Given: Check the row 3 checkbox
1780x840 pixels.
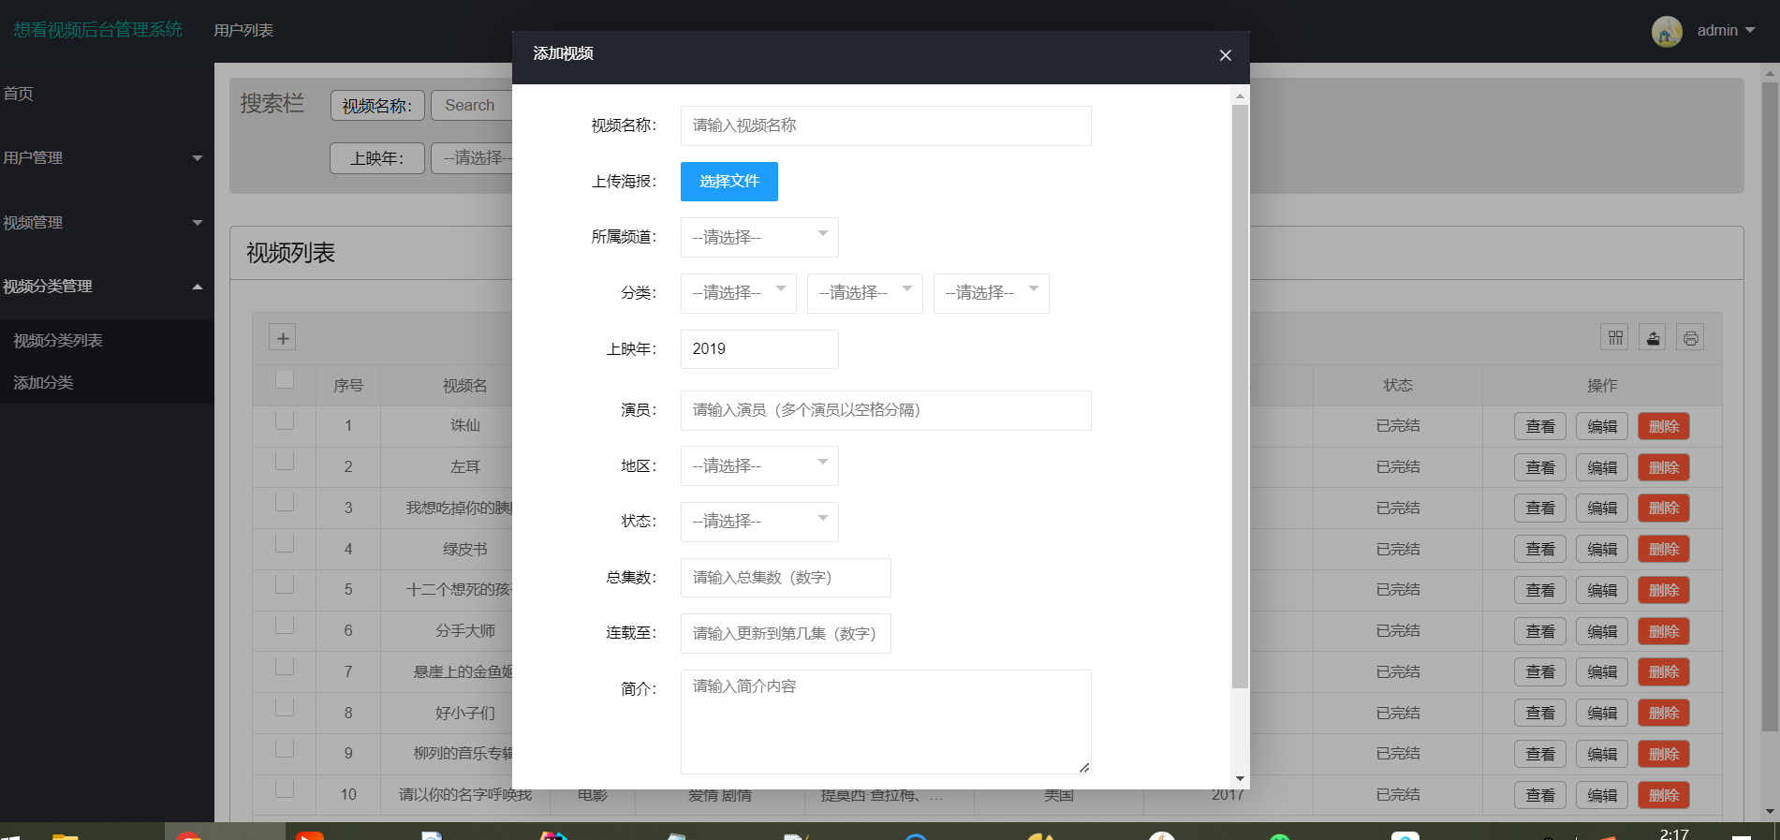Looking at the screenshot, I should click(x=285, y=502).
